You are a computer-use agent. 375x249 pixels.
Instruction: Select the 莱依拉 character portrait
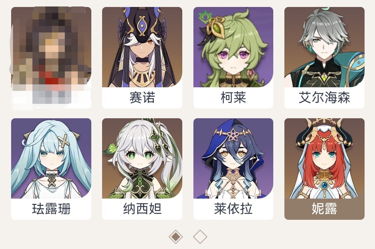click(233, 158)
